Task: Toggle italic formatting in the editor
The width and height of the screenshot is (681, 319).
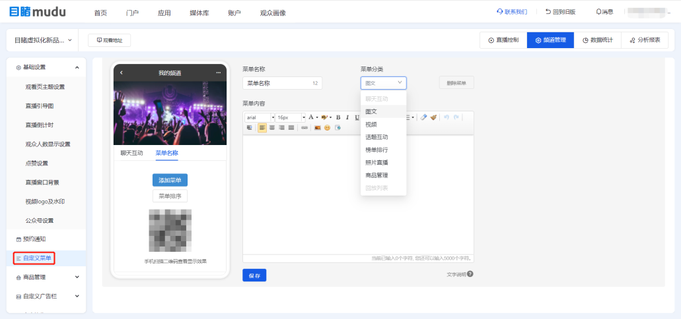Action: coord(347,117)
